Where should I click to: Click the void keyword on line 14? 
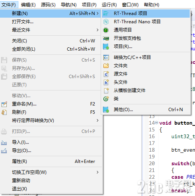(165, 123)
